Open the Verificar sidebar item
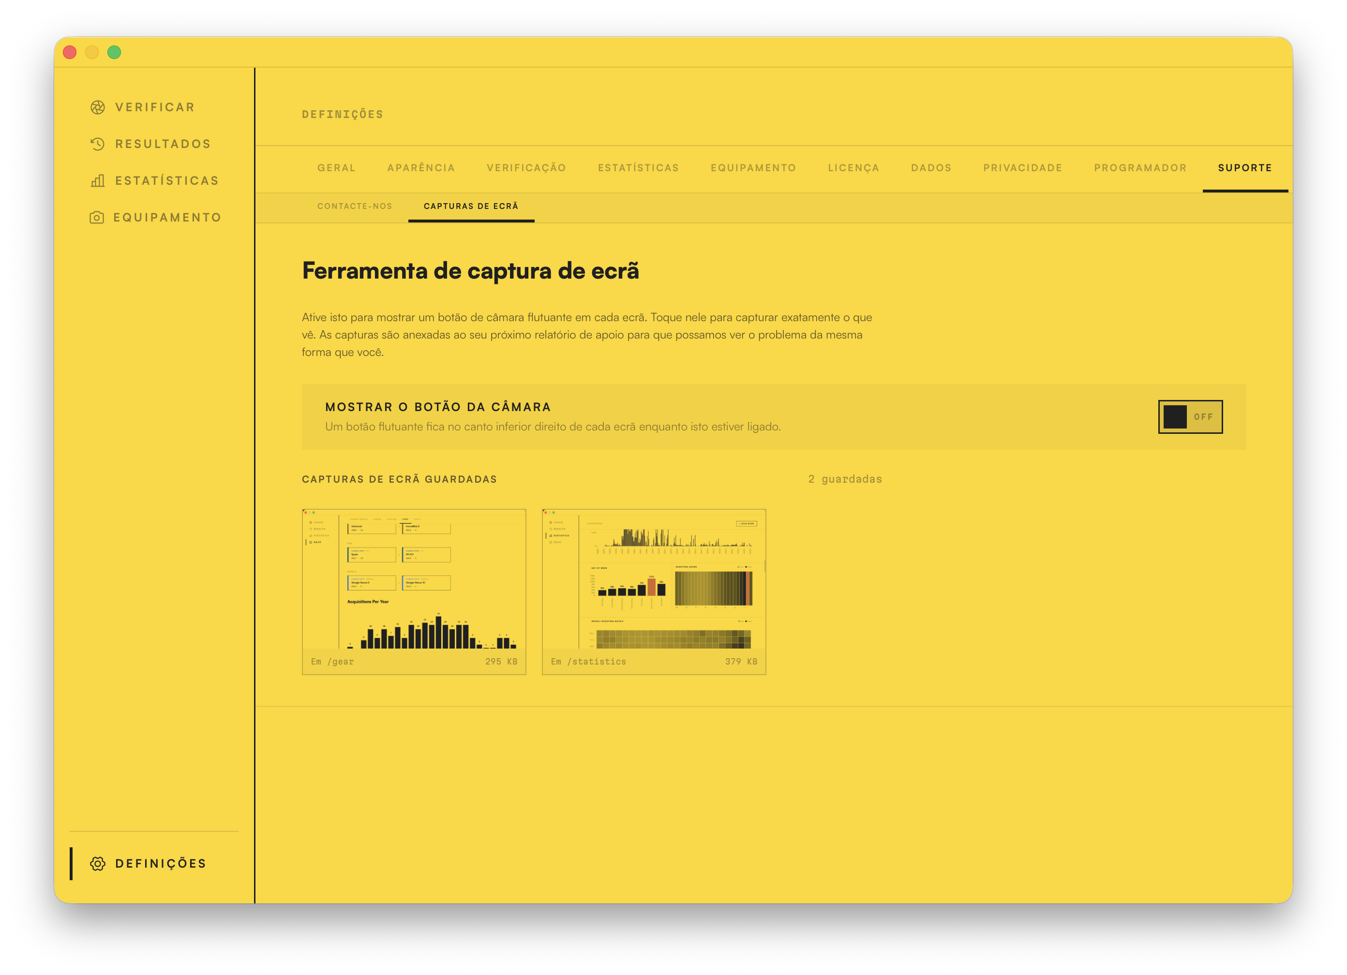1347x975 pixels. pyautogui.click(x=154, y=107)
